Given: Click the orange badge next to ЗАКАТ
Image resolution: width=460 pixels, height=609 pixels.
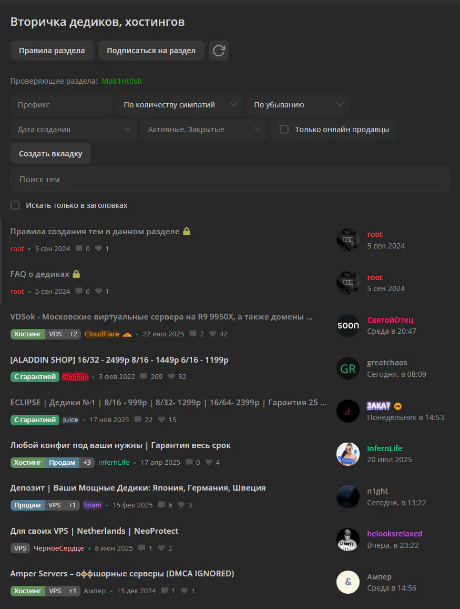Looking at the screenshot, I should point(398,406).
